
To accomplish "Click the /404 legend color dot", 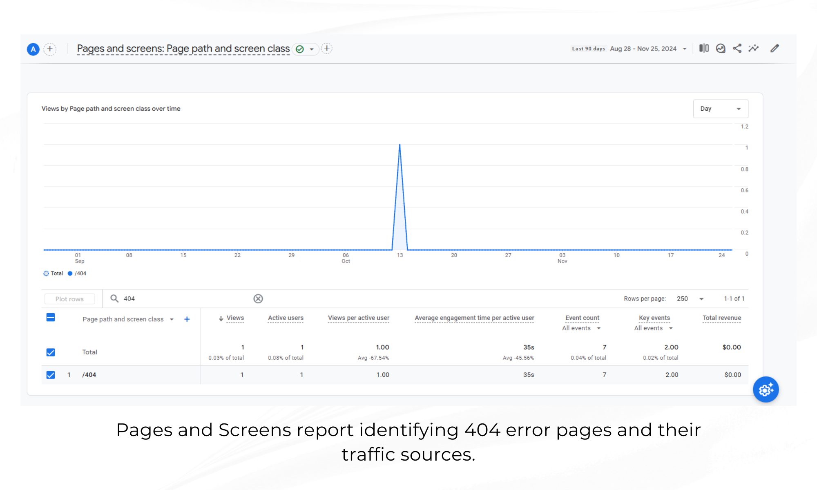I will (x=70, y=274).
